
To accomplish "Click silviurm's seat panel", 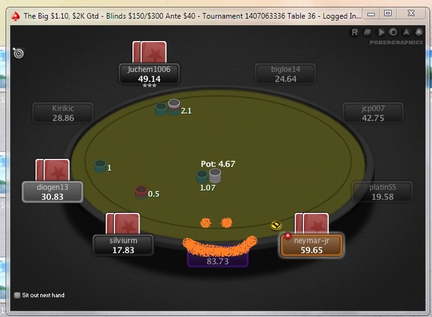I will [x=123, y=245].
